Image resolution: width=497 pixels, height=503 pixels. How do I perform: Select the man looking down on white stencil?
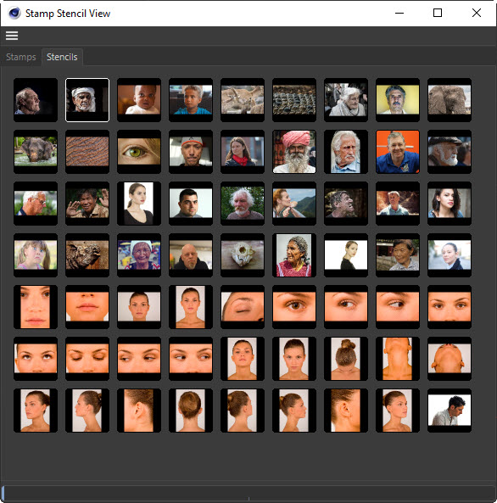[x=450, y=411]
